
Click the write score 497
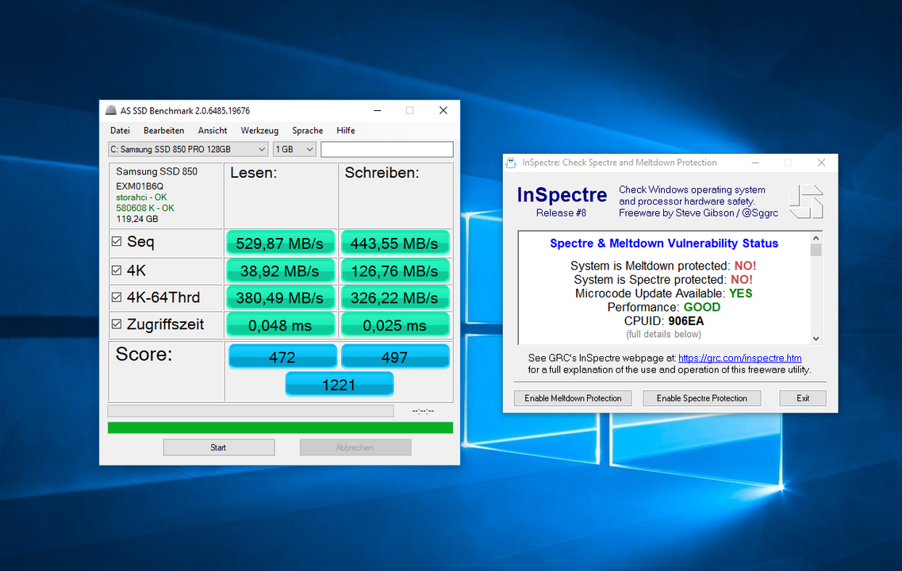tap(394, 357)
